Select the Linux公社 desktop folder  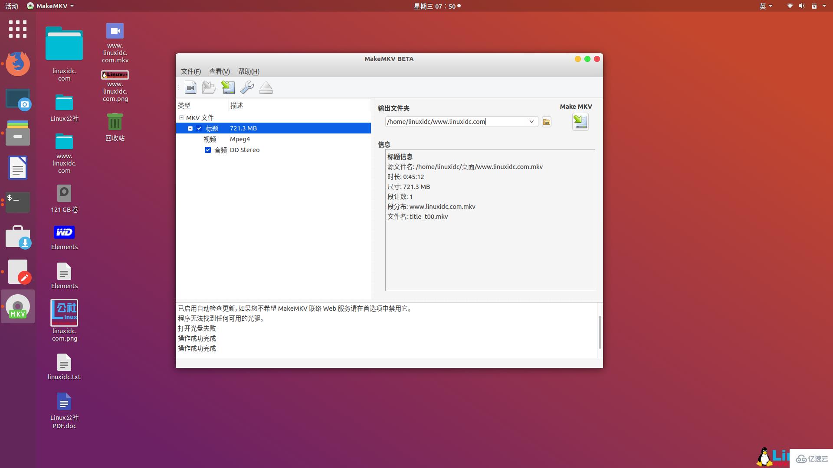[64, 108]
